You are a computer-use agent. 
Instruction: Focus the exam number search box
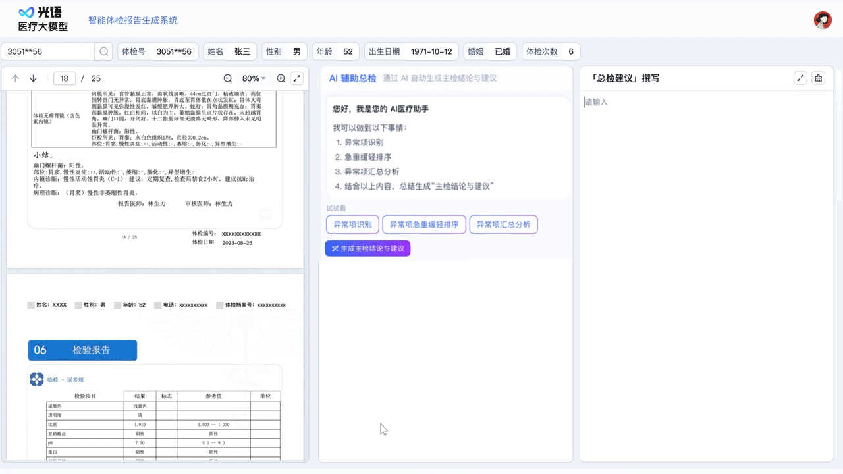tap(49, 52)
